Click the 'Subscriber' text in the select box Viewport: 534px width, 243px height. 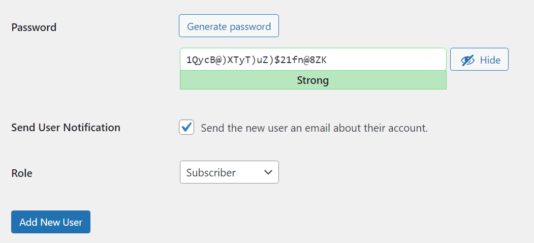tap(211, 172)
